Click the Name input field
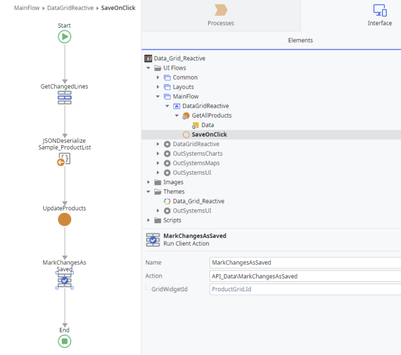 301,262
